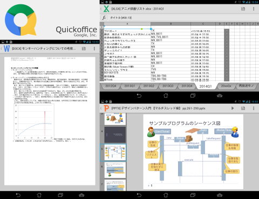259x199 pixels.
Task: Select cell reading TBS, BS-TBS in row 16
Action: 171,76
